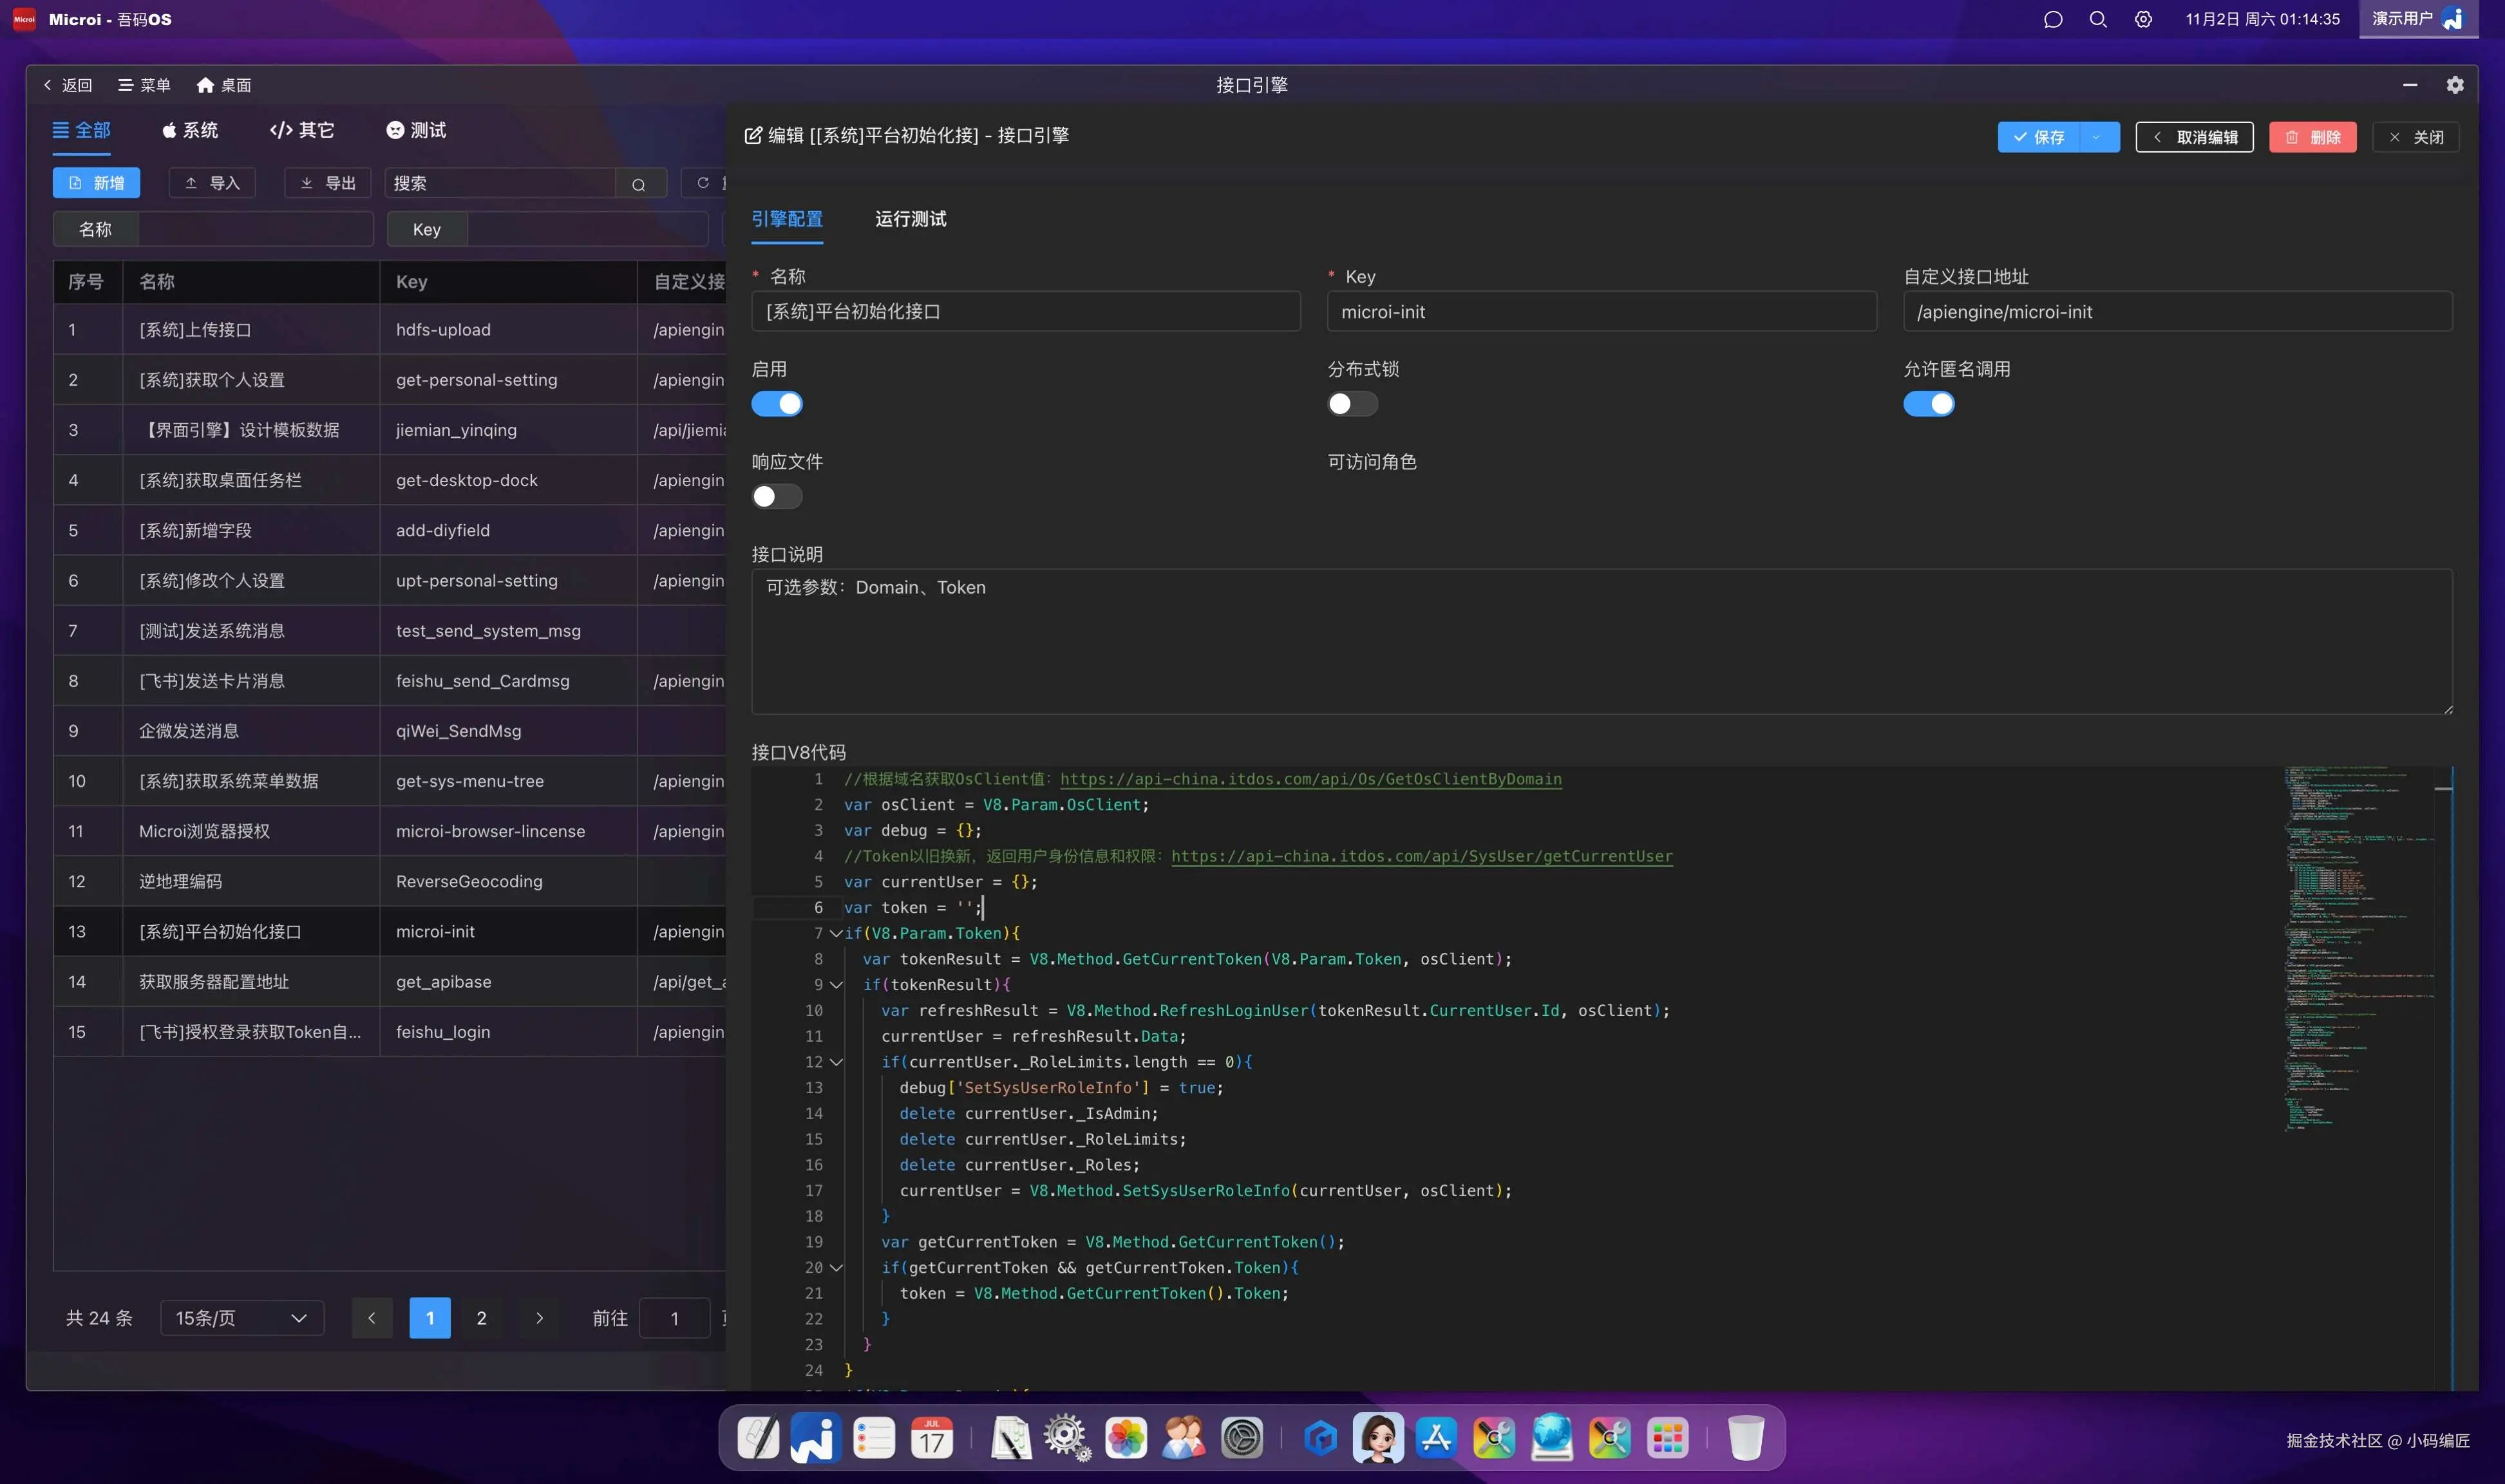
Task: Turn on the 响应文件 toggle
Action: (x=777, y=497)
